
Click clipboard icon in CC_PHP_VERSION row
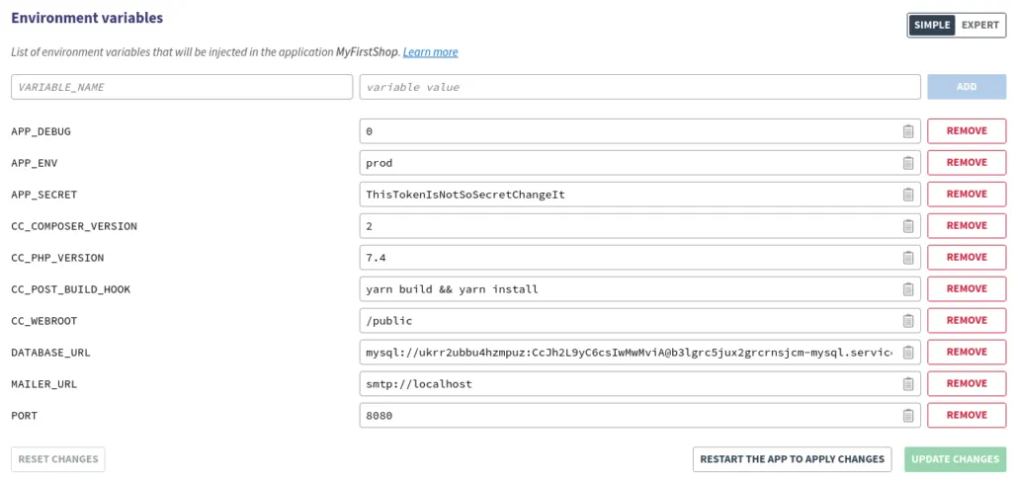(x=907, y=258)
